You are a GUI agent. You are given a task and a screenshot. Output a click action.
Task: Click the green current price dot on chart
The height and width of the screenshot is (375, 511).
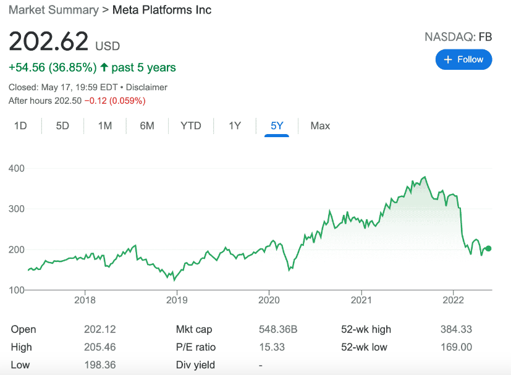point(488,248)
